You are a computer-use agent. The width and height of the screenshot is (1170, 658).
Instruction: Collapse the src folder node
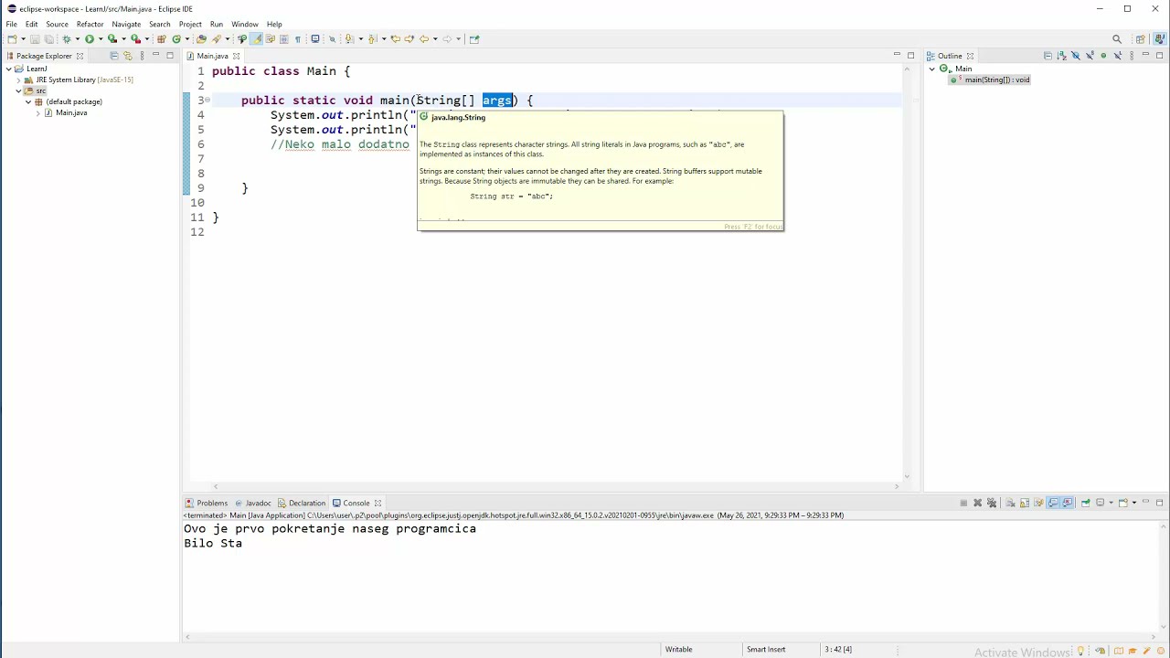(18, 90)
